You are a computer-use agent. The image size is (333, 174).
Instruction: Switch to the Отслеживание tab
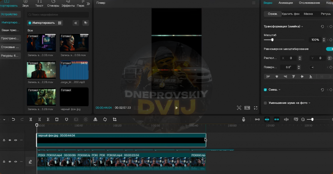point(309,3)
